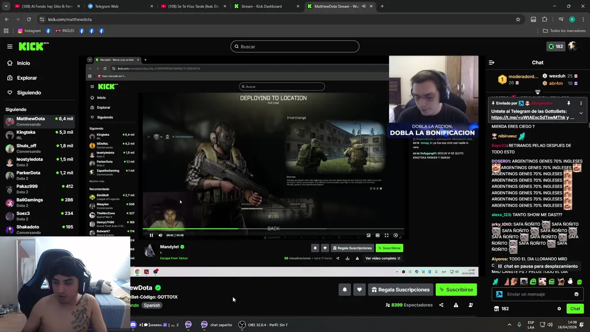Insert the green angry Kick emote
This screenshot has width=590, height=332.
552,282
